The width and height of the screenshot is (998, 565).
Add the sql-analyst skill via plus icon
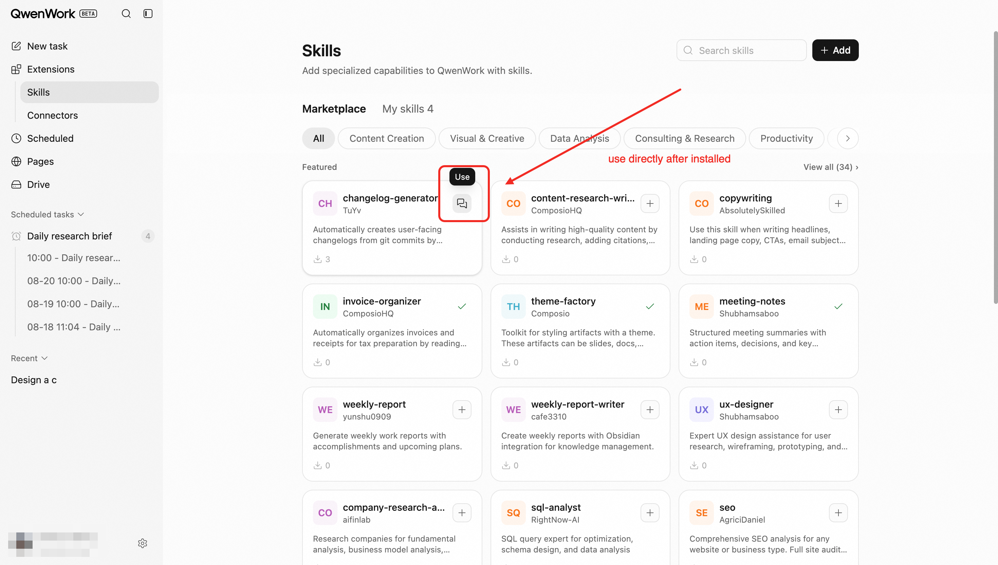click(650, 513)
